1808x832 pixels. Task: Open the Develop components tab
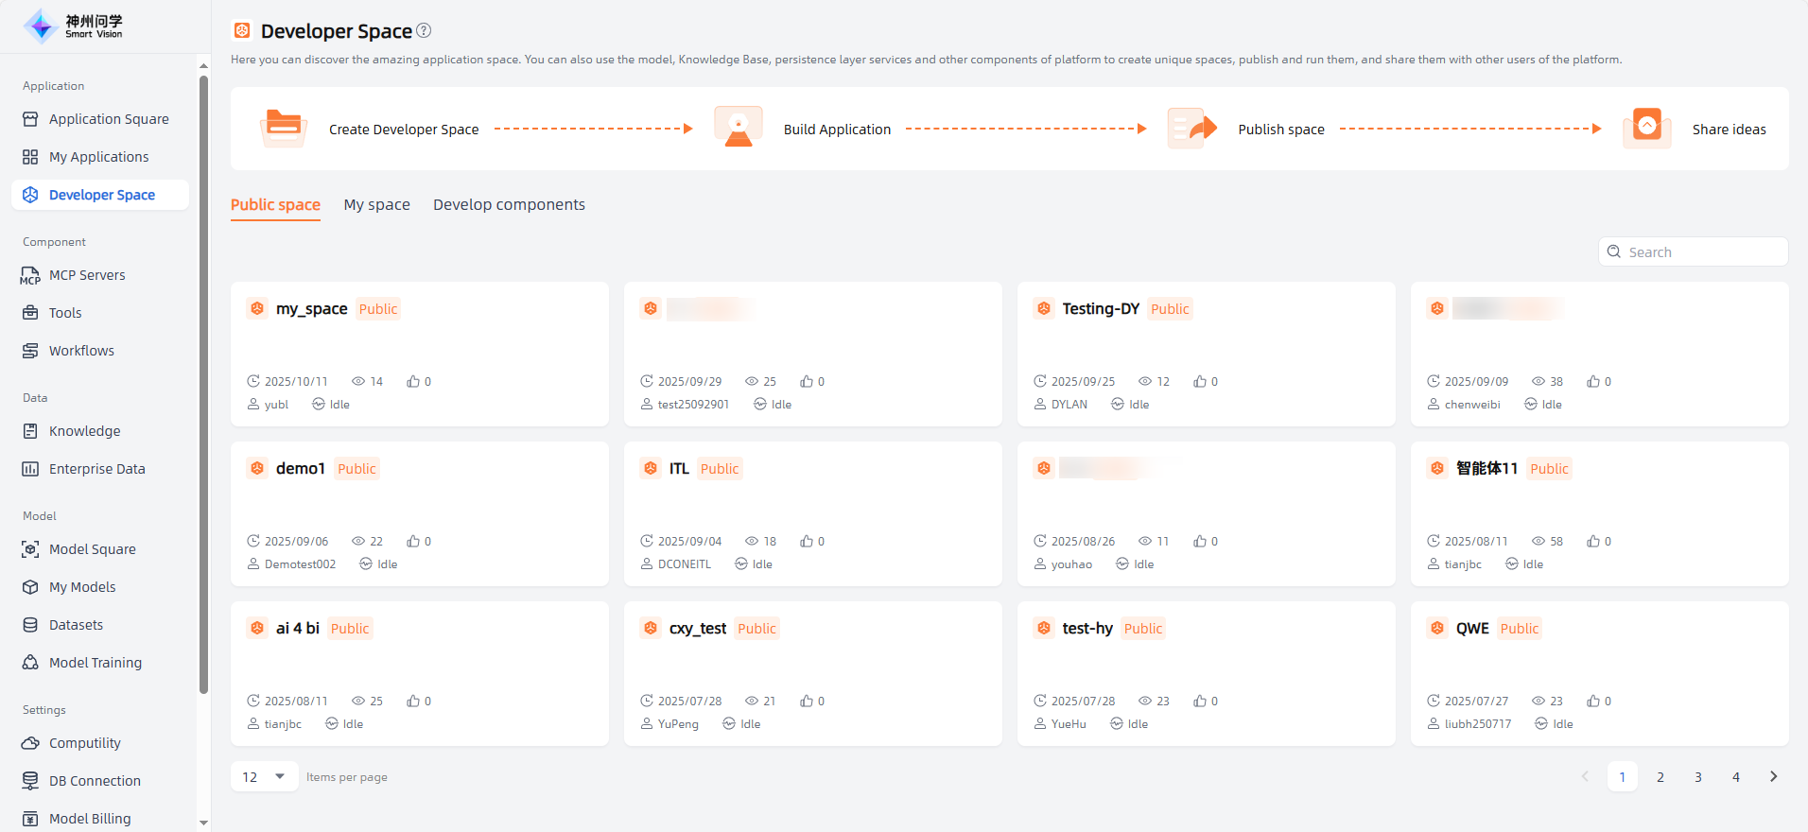tap(509, 205)
